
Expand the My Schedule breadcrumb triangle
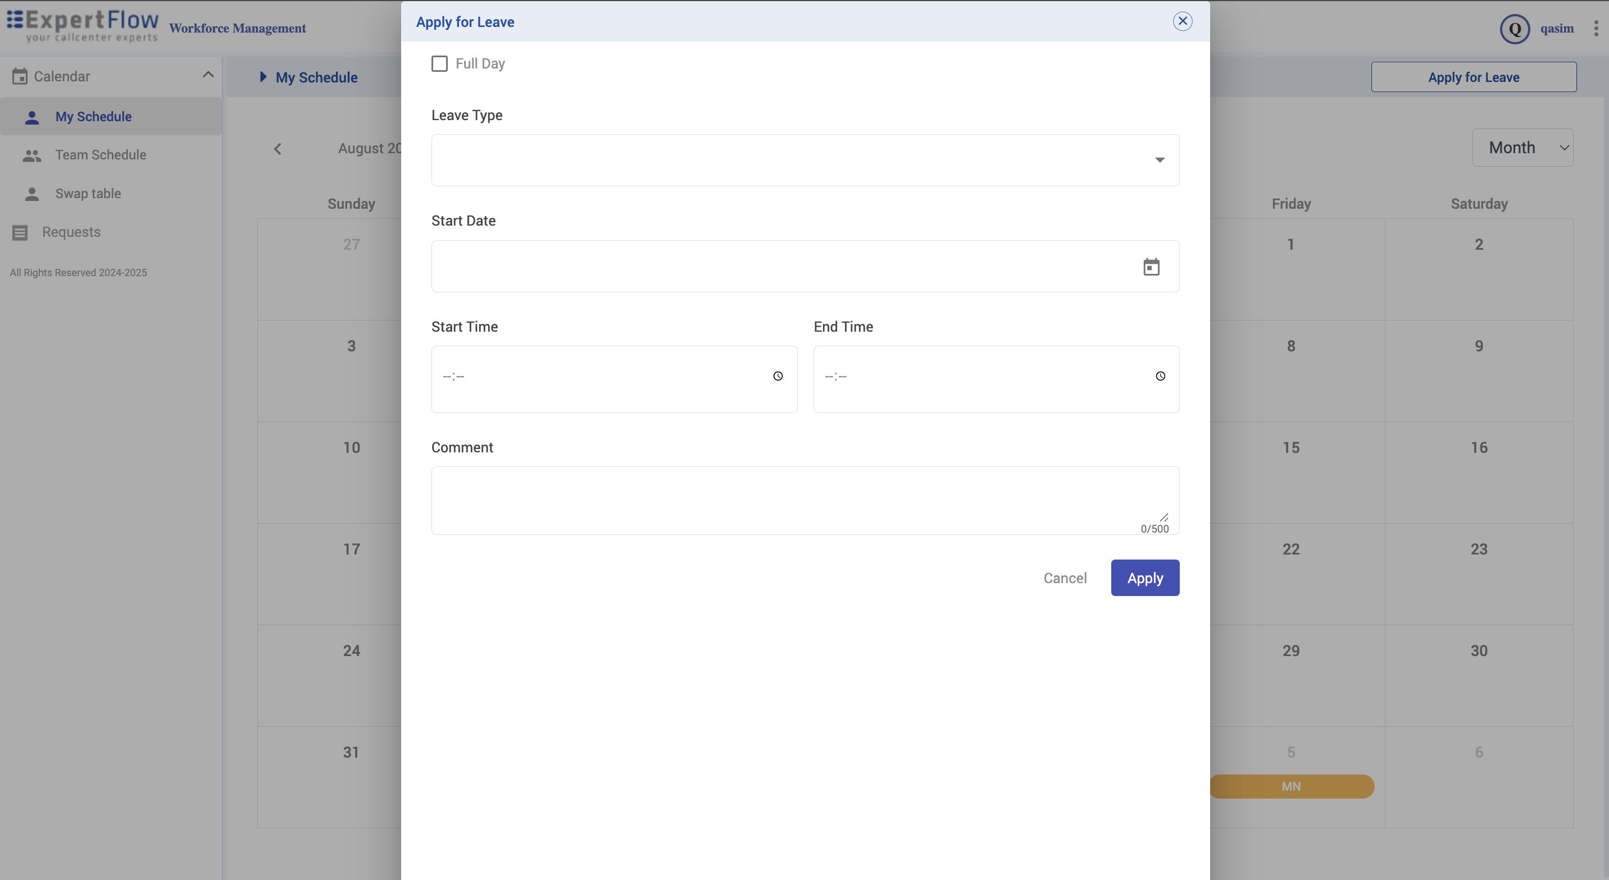tap(263, 77)
